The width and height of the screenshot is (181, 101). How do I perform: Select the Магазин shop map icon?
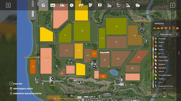tap(118, 82)
